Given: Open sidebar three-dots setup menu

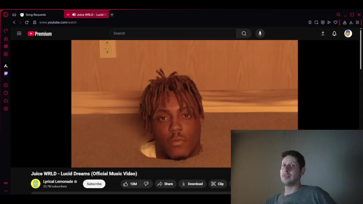Looking at the screenshot, I should 6,191.
